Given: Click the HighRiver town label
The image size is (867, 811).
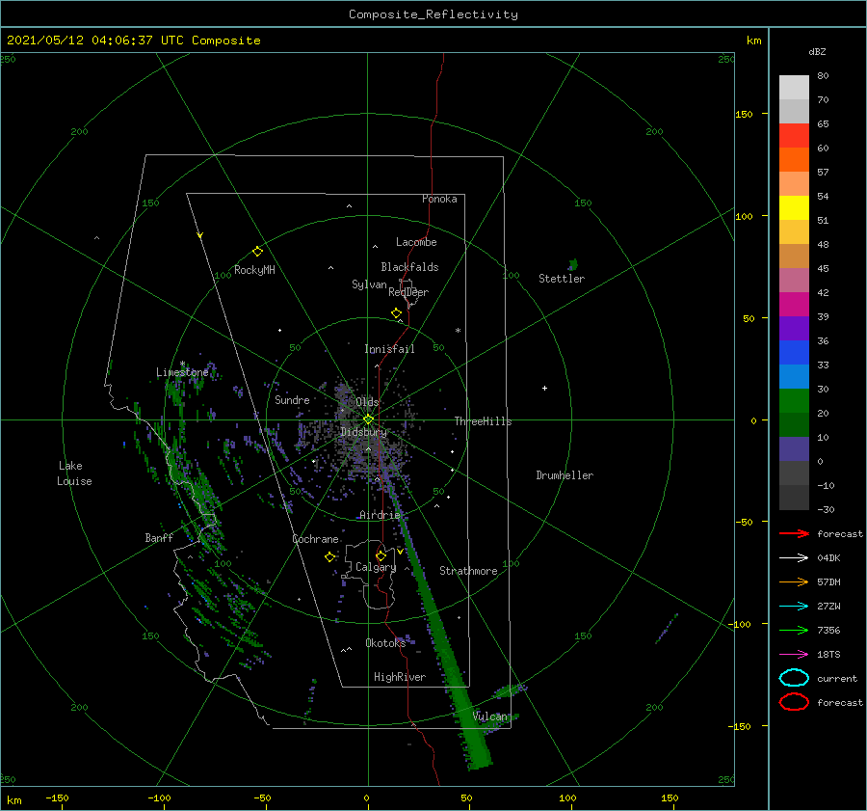Looking at the screenshot, I should click(399, 677).
